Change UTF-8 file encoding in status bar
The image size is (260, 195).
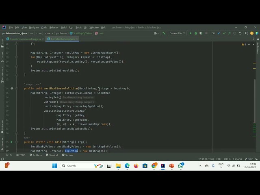pos(227,159)
